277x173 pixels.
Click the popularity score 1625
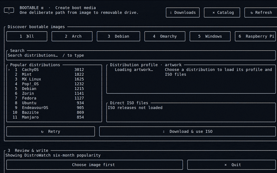79,79
